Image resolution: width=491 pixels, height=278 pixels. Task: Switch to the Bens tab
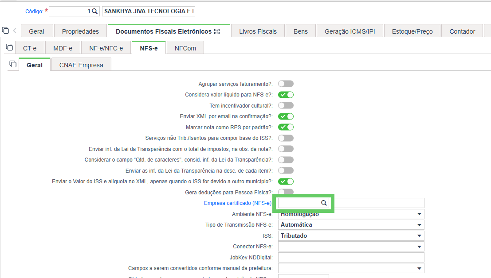pos(301,31)
